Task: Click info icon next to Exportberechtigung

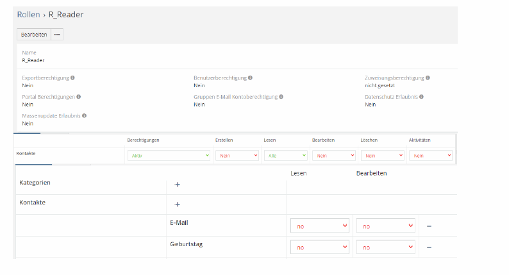Action: click(x=72, y=78)
